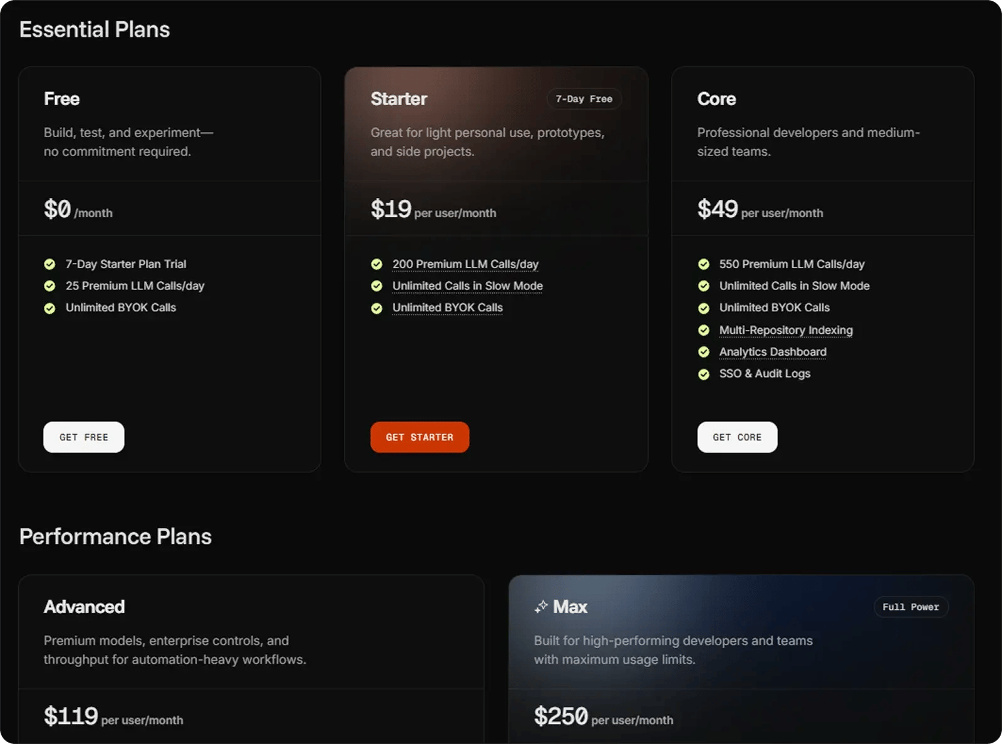Click the Full Power badge on Max card
The width and height of the screenshot is (1002, 744).
pyautogui.click(x=911, y=606)
